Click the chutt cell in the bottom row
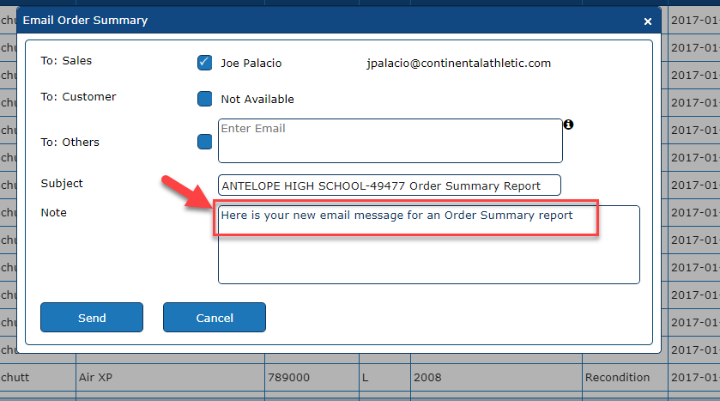 click(38, 377)
